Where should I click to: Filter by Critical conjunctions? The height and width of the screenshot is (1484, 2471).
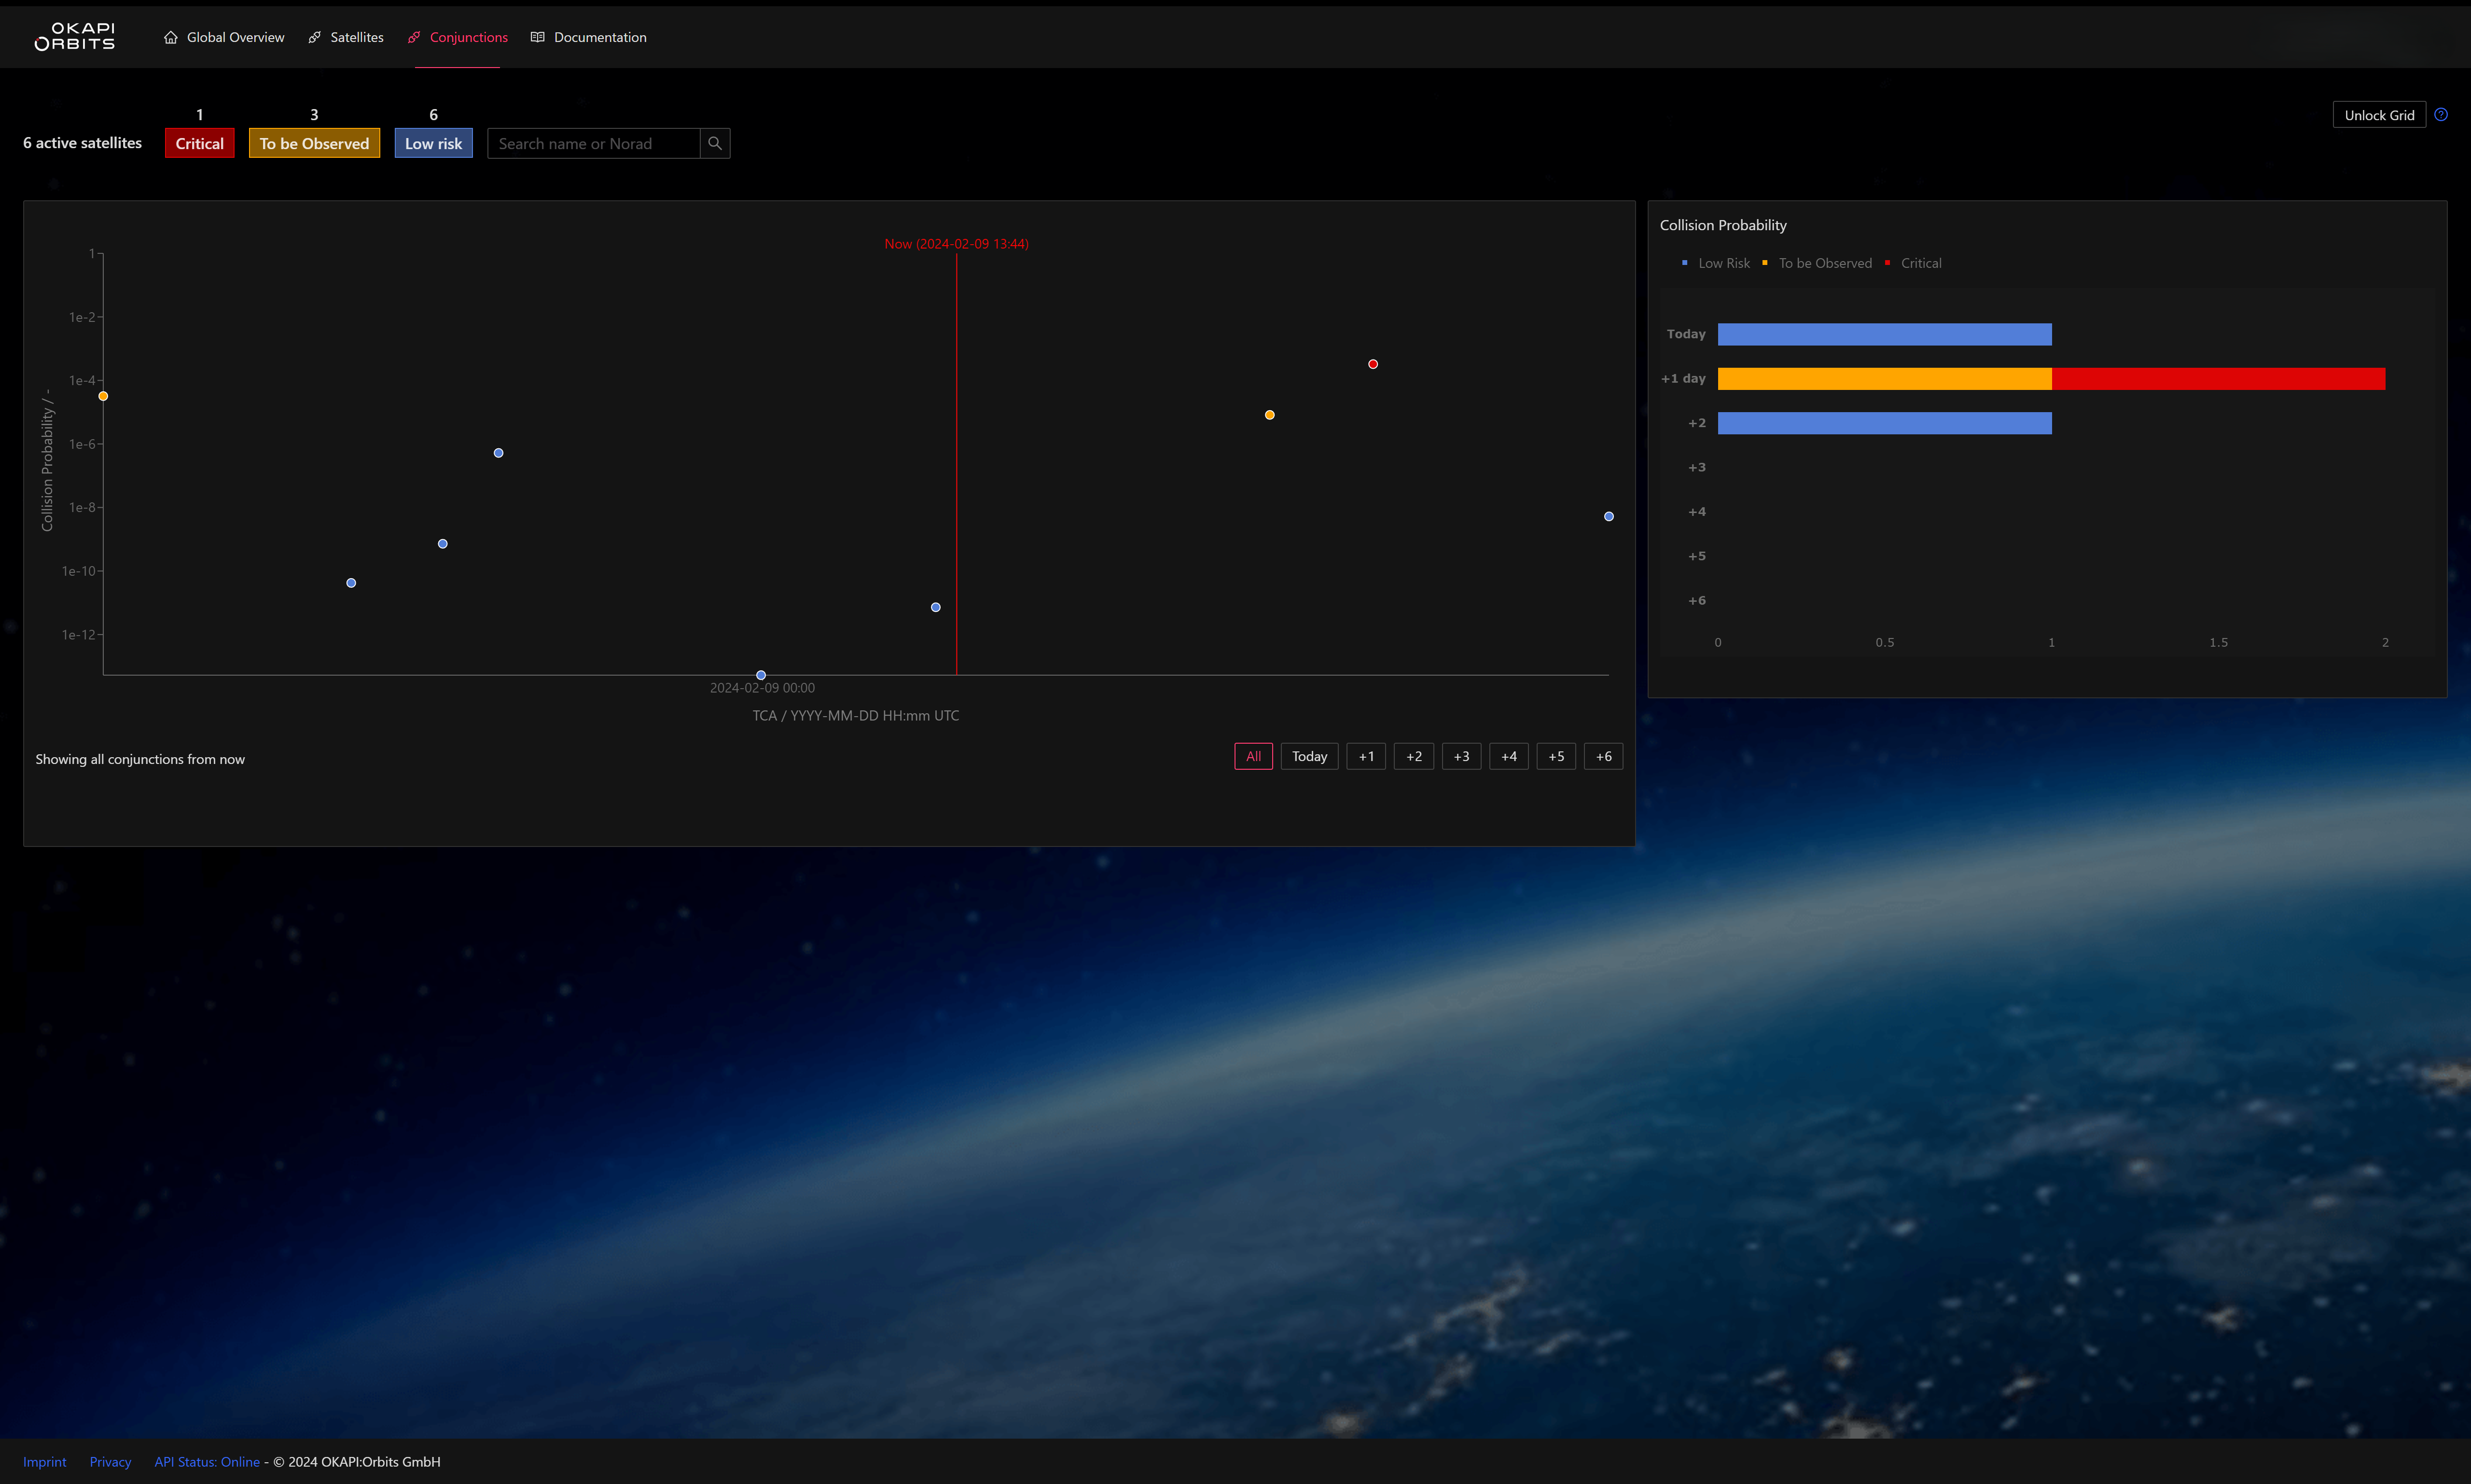tap(200, 143)
